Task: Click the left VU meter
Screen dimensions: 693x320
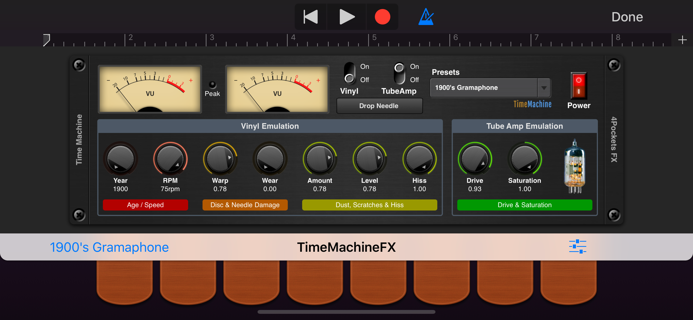Action: 150,89
